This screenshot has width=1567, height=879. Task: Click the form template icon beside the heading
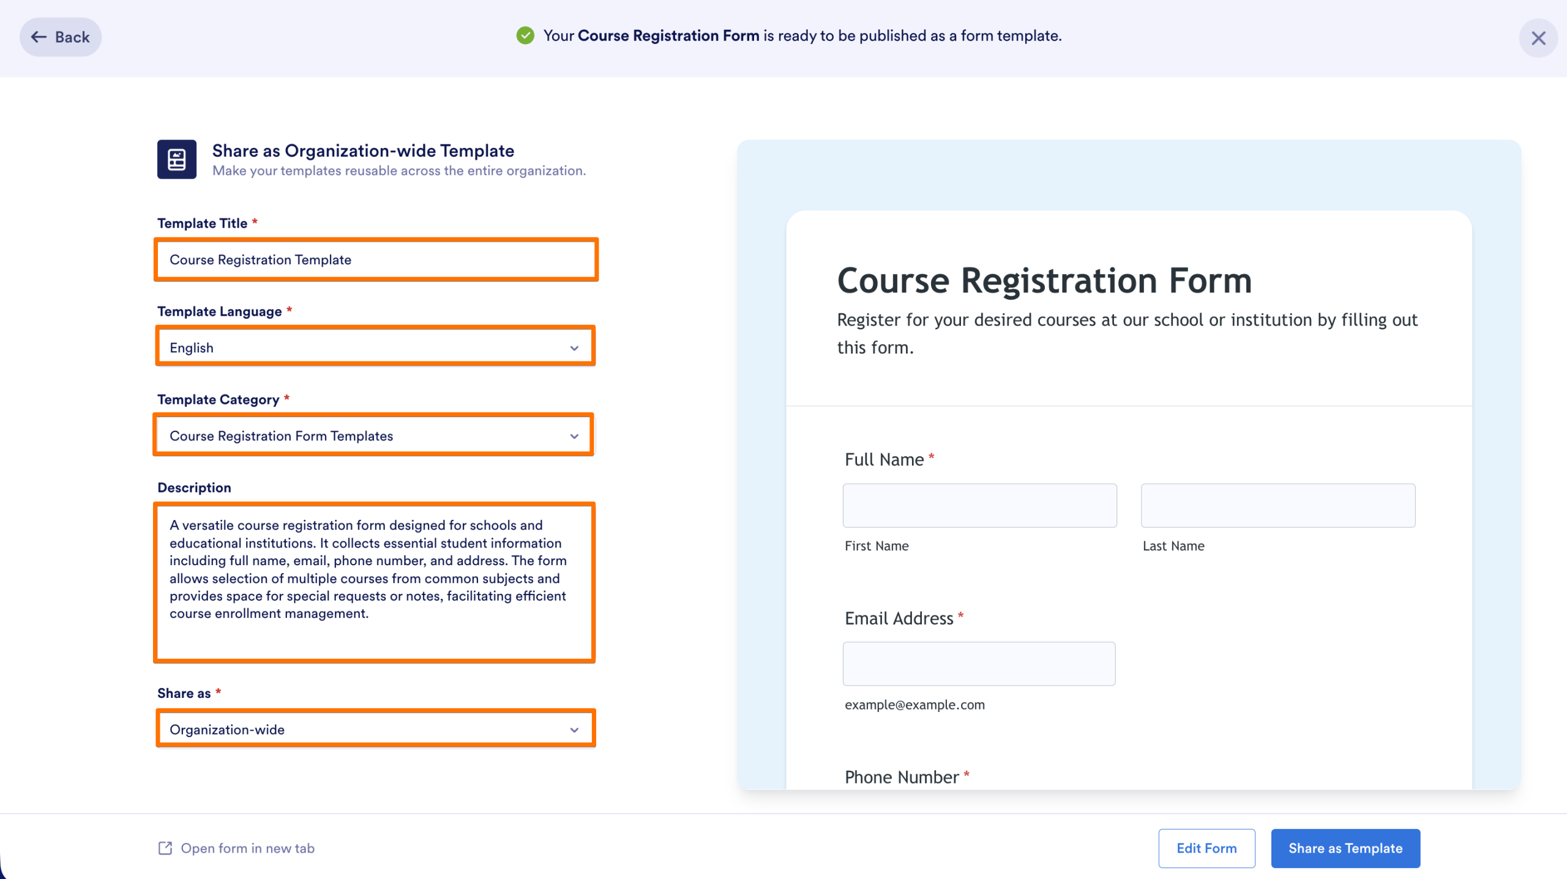(176, 160)
